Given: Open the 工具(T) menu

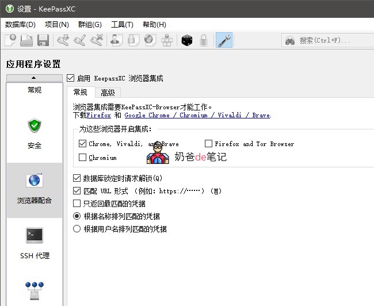Looking at the screenshot, I should click(122, 25).
